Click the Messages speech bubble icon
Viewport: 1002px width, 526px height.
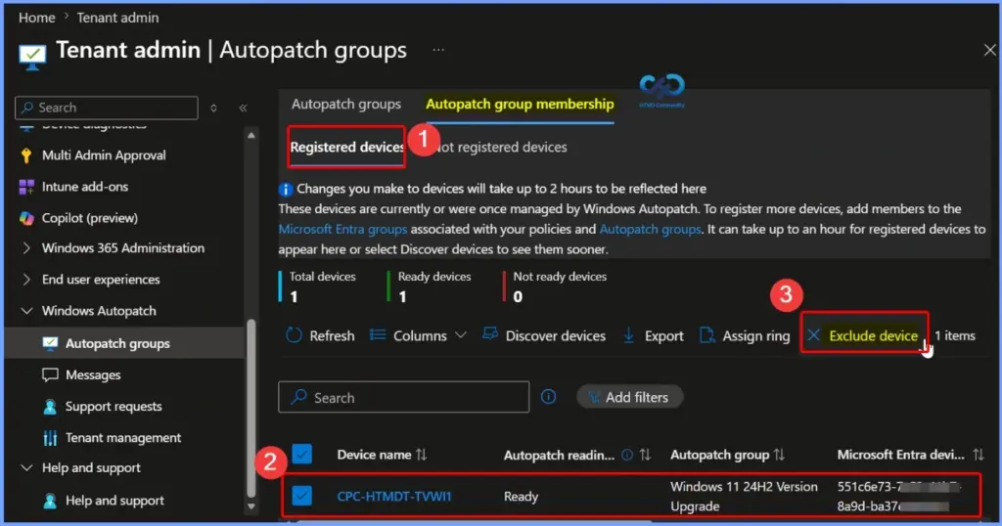[x=50, y=374]
